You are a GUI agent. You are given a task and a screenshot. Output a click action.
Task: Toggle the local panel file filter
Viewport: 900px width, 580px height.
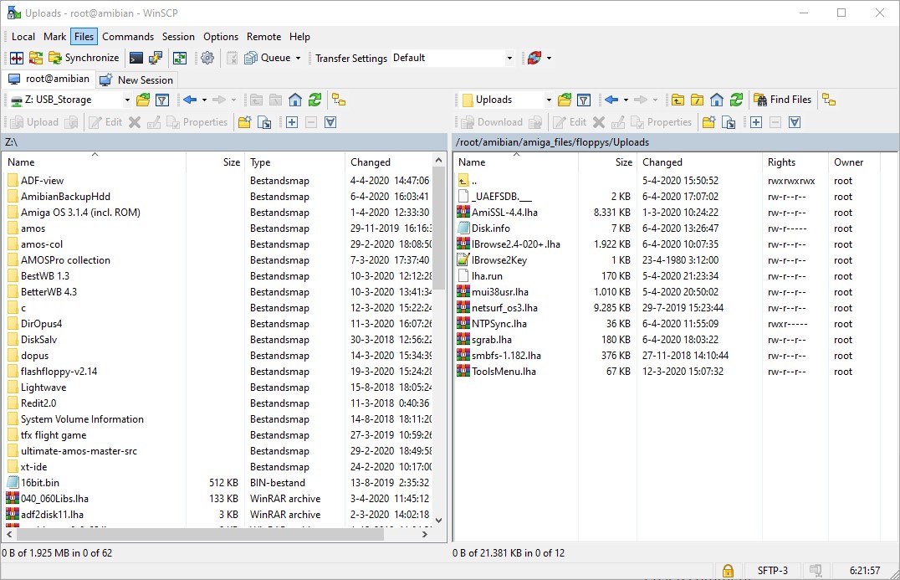tap(162, 100)
